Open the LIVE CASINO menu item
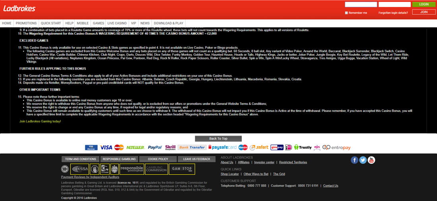The image size is (437, 201). pyautogui.click(x=117, y=23)
